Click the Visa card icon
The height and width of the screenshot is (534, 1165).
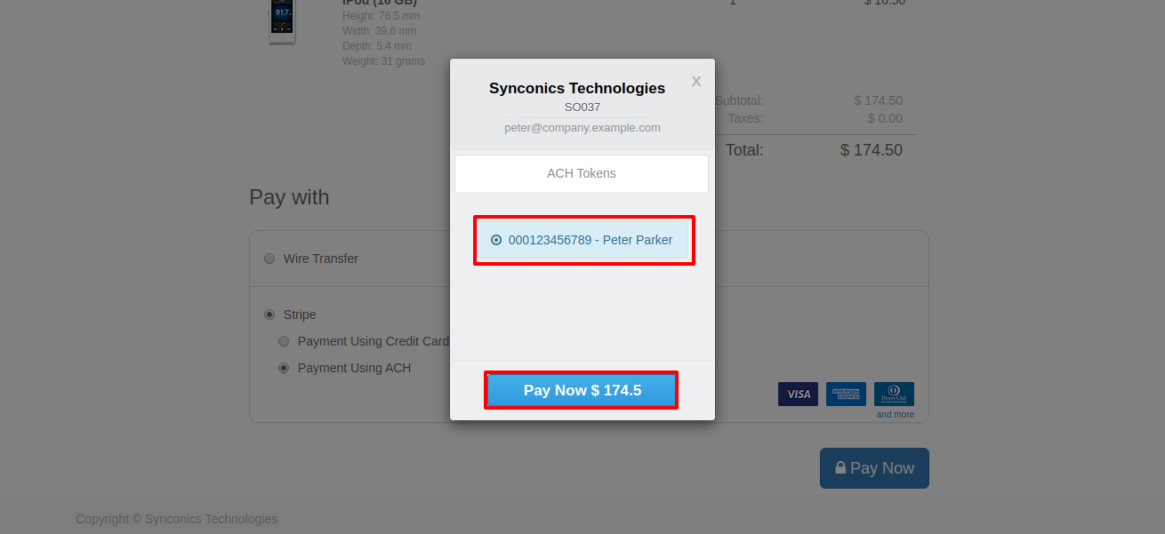(x=798, y=395)
